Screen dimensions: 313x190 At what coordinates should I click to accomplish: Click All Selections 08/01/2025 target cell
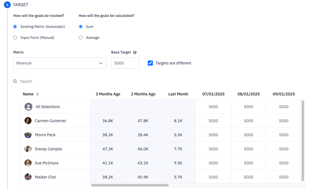click(249, 107)
